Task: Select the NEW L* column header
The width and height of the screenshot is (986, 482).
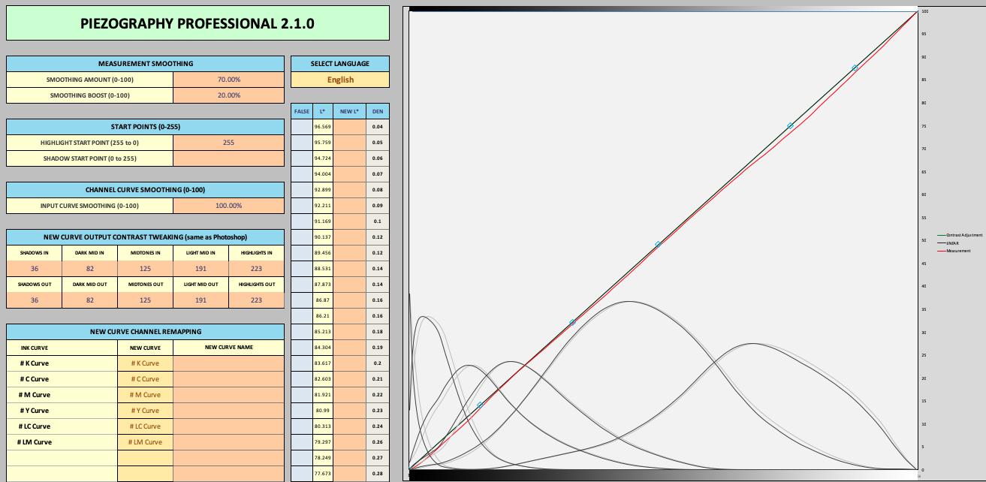Action: coord(349,111)
